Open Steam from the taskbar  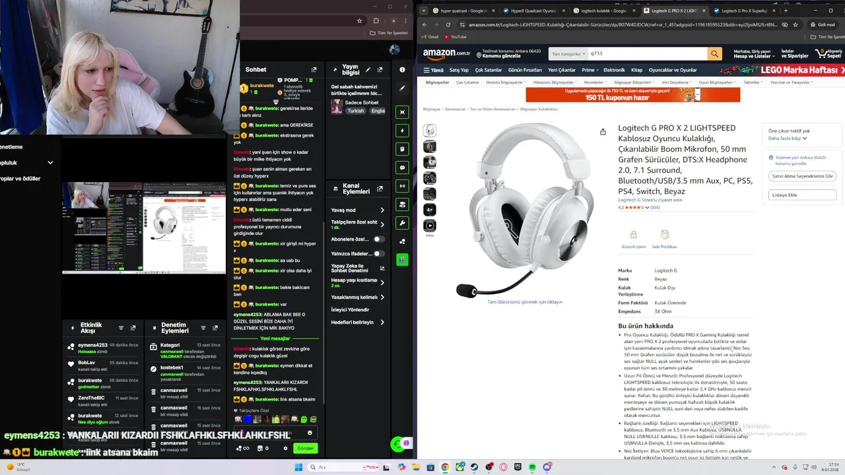(x=474, y=467)
